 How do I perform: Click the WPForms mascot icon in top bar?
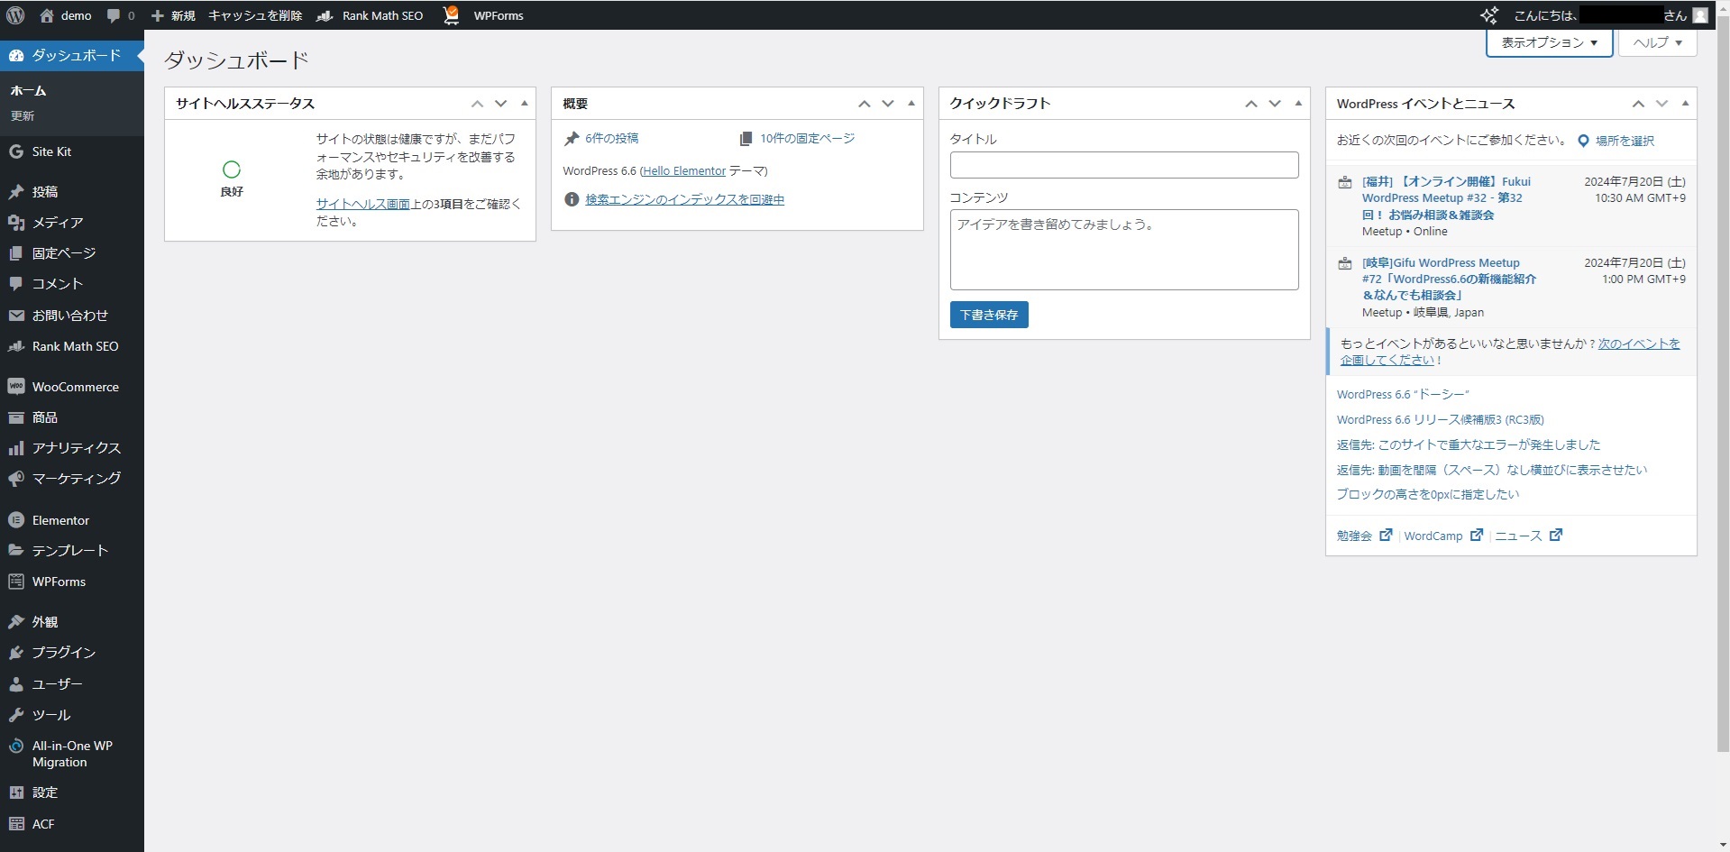click(x=451, y=15)
